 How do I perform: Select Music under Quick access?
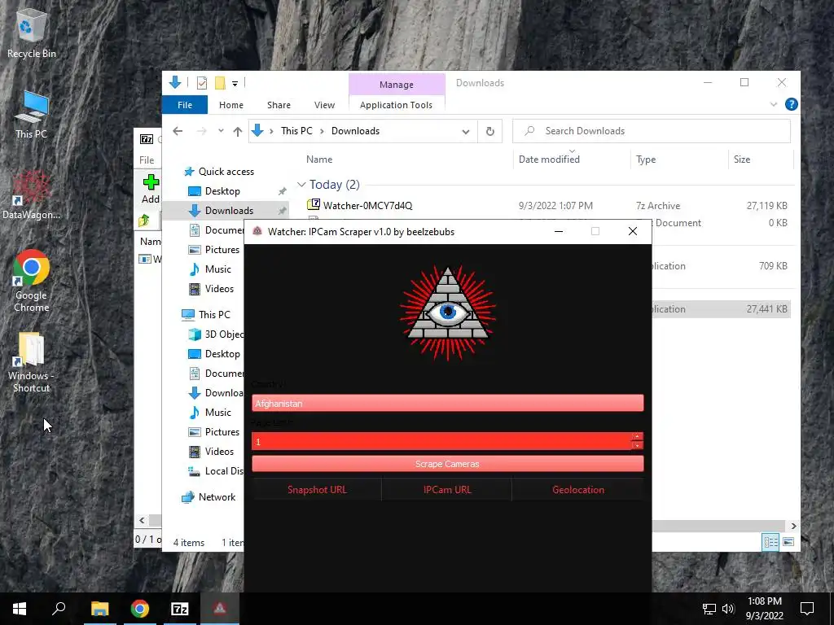[x=218, y=269]
